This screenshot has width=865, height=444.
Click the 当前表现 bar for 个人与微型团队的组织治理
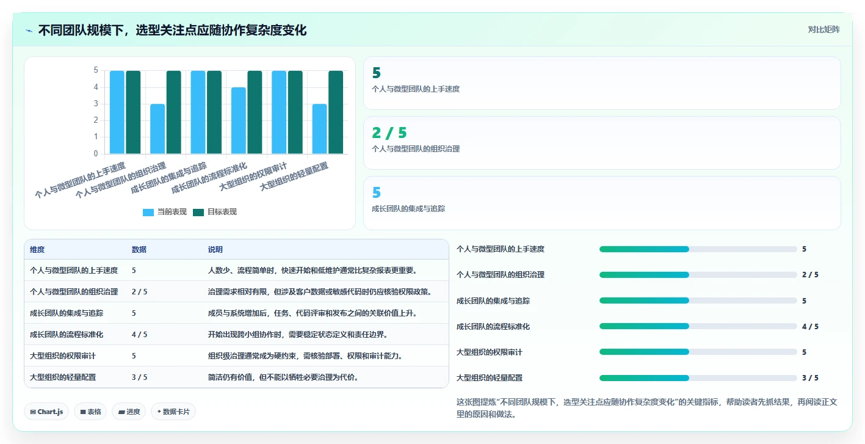[x=157, y=129]
